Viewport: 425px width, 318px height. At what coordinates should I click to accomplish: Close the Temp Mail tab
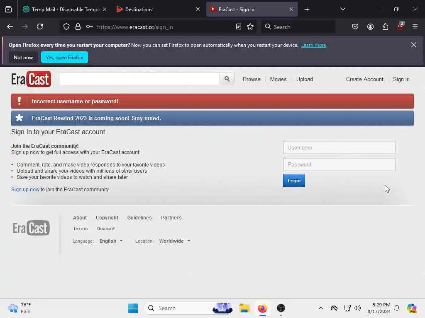coord(105,10)
